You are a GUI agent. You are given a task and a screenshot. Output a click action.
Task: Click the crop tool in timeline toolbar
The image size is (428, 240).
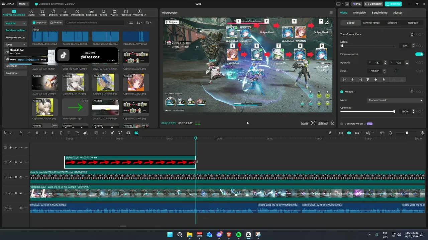(77, 133)
